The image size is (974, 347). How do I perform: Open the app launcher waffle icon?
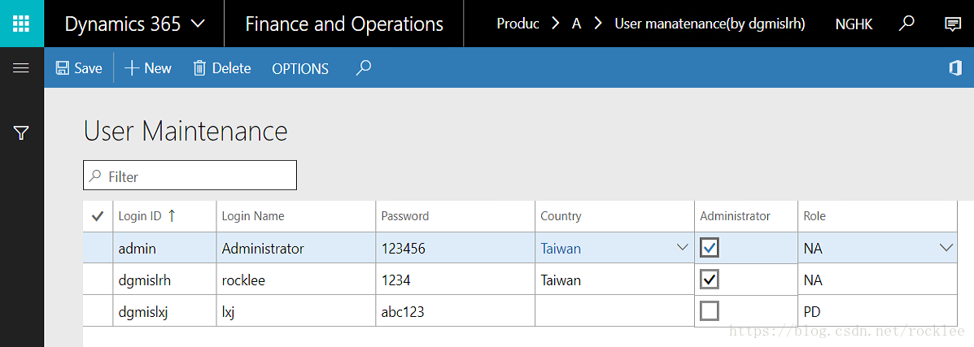pos(21,24)
